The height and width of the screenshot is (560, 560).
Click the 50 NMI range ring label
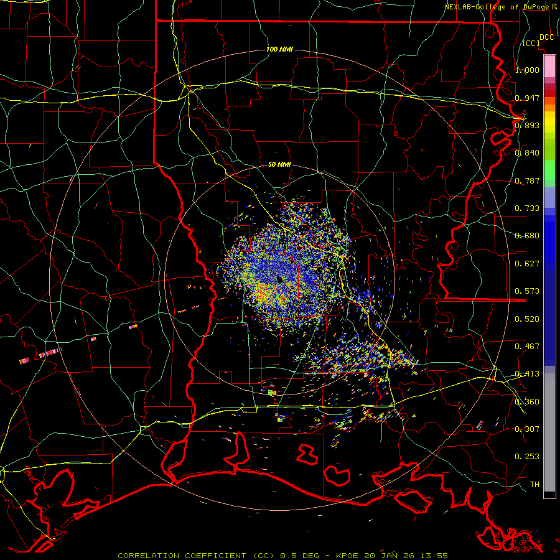(x=279, y=164)
